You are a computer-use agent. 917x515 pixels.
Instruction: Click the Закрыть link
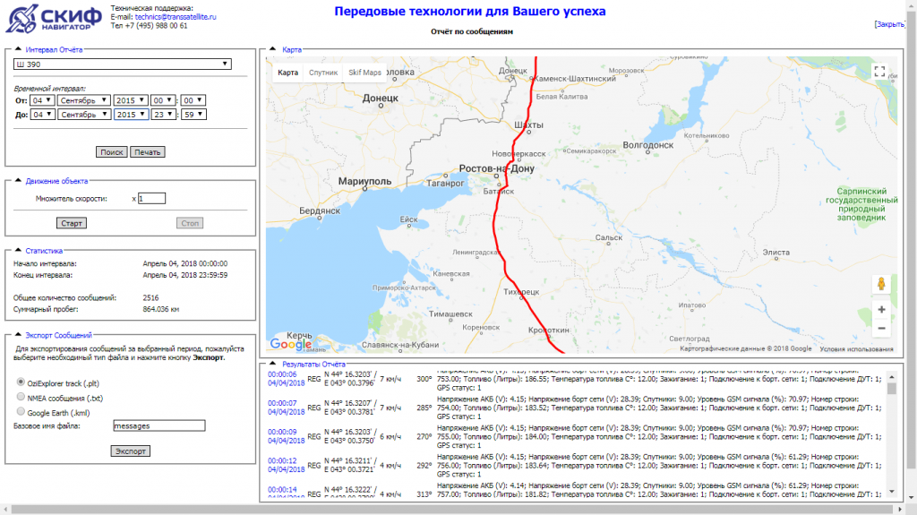[x=889, y=24]
